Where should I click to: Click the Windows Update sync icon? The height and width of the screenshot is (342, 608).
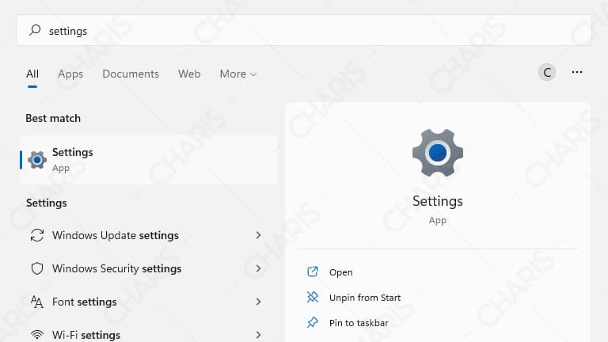pos(37,235)
